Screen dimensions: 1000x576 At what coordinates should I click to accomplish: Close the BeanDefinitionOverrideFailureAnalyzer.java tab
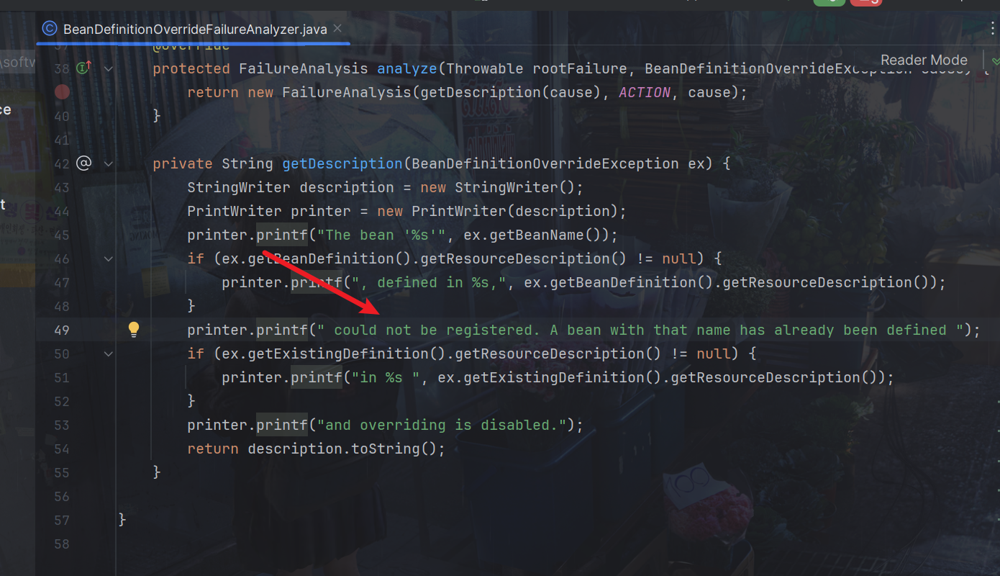pyautogui.click(x=338, y=29)
